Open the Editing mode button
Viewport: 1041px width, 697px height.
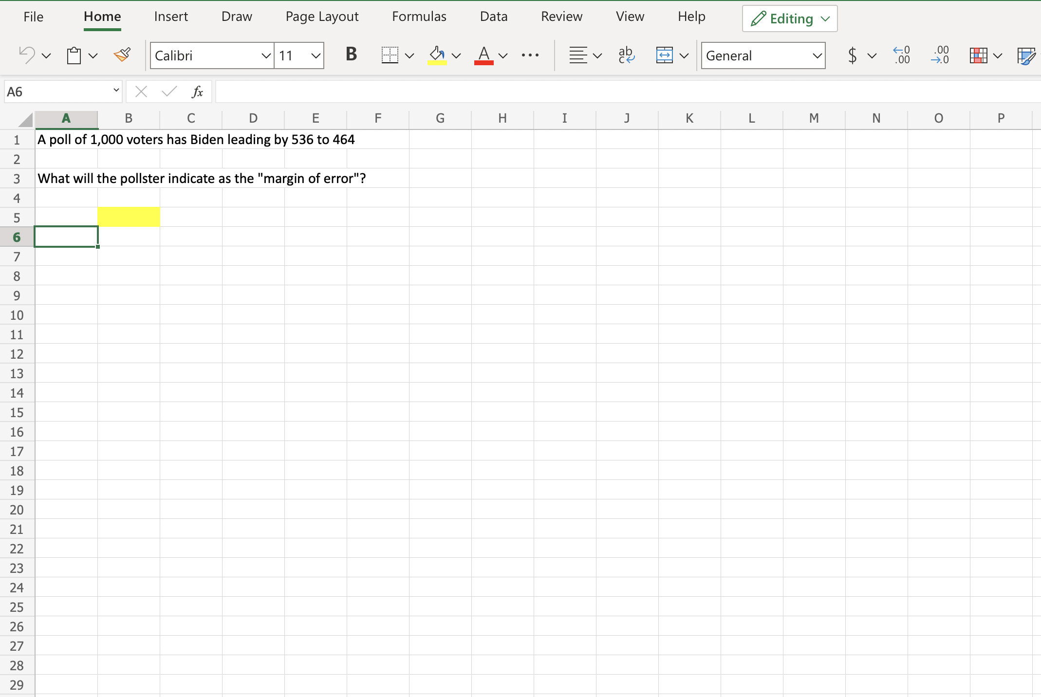[789, 19]
